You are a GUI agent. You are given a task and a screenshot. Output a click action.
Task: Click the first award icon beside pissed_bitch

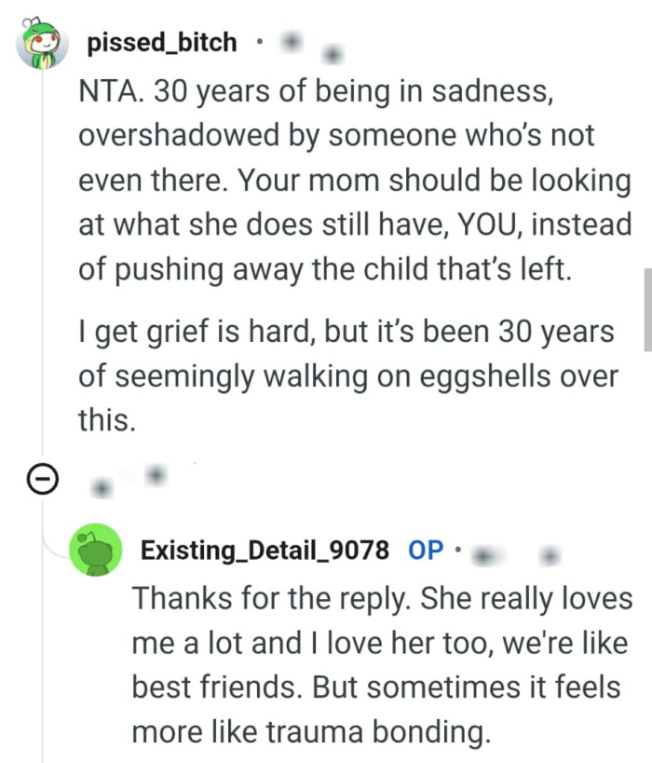(x=293, y=41)
